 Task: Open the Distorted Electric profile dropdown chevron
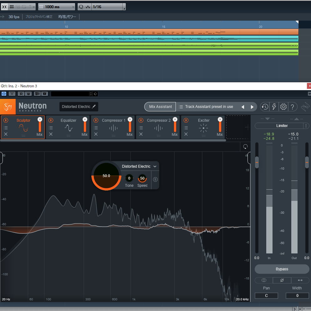pyautogui.click(x=155, y=166)
